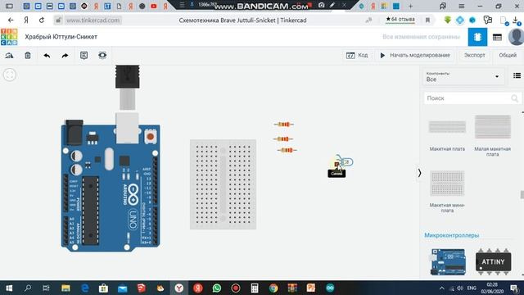Viewport: 524px width, 295px height.
Task: Toggle notes visibility eye icon
Action: click(102, 55)
